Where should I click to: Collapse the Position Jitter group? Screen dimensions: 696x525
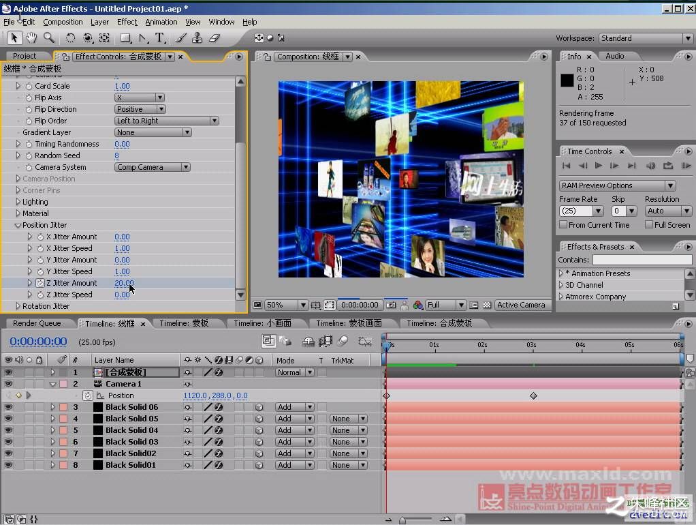point(18,225)
